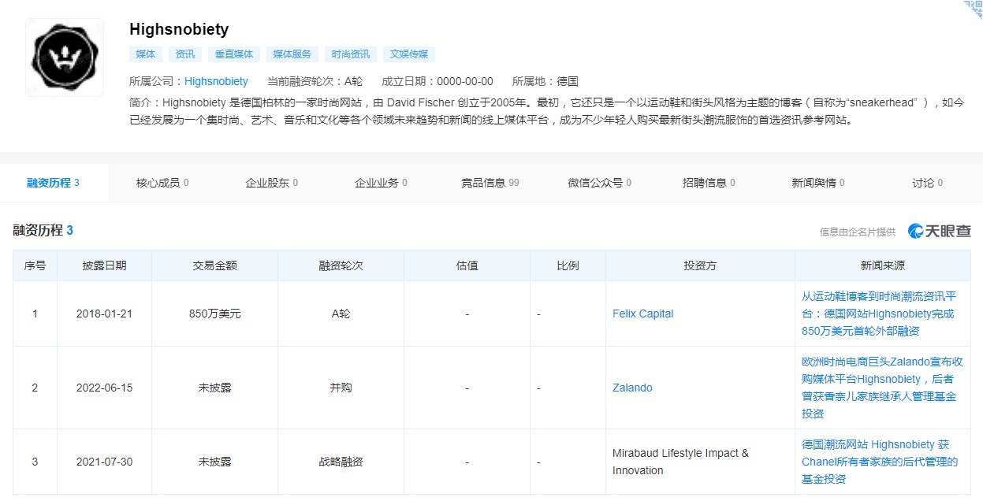Switch to the 竞品信息 tab

[490, 183]
